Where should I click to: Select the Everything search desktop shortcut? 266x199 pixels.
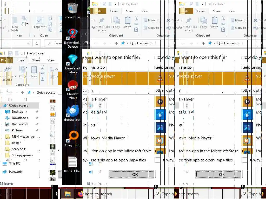click(72, 139)
